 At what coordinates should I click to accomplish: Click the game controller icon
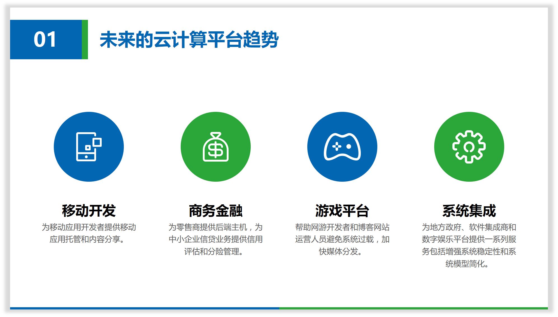pyautogui.click(x=342, y=147)
